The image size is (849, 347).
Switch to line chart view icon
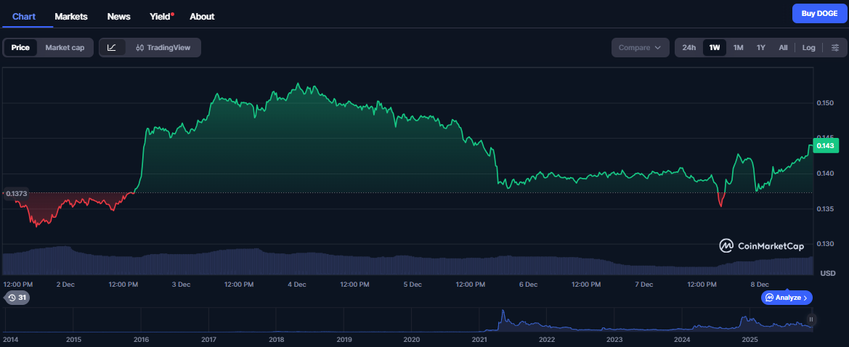112,48
